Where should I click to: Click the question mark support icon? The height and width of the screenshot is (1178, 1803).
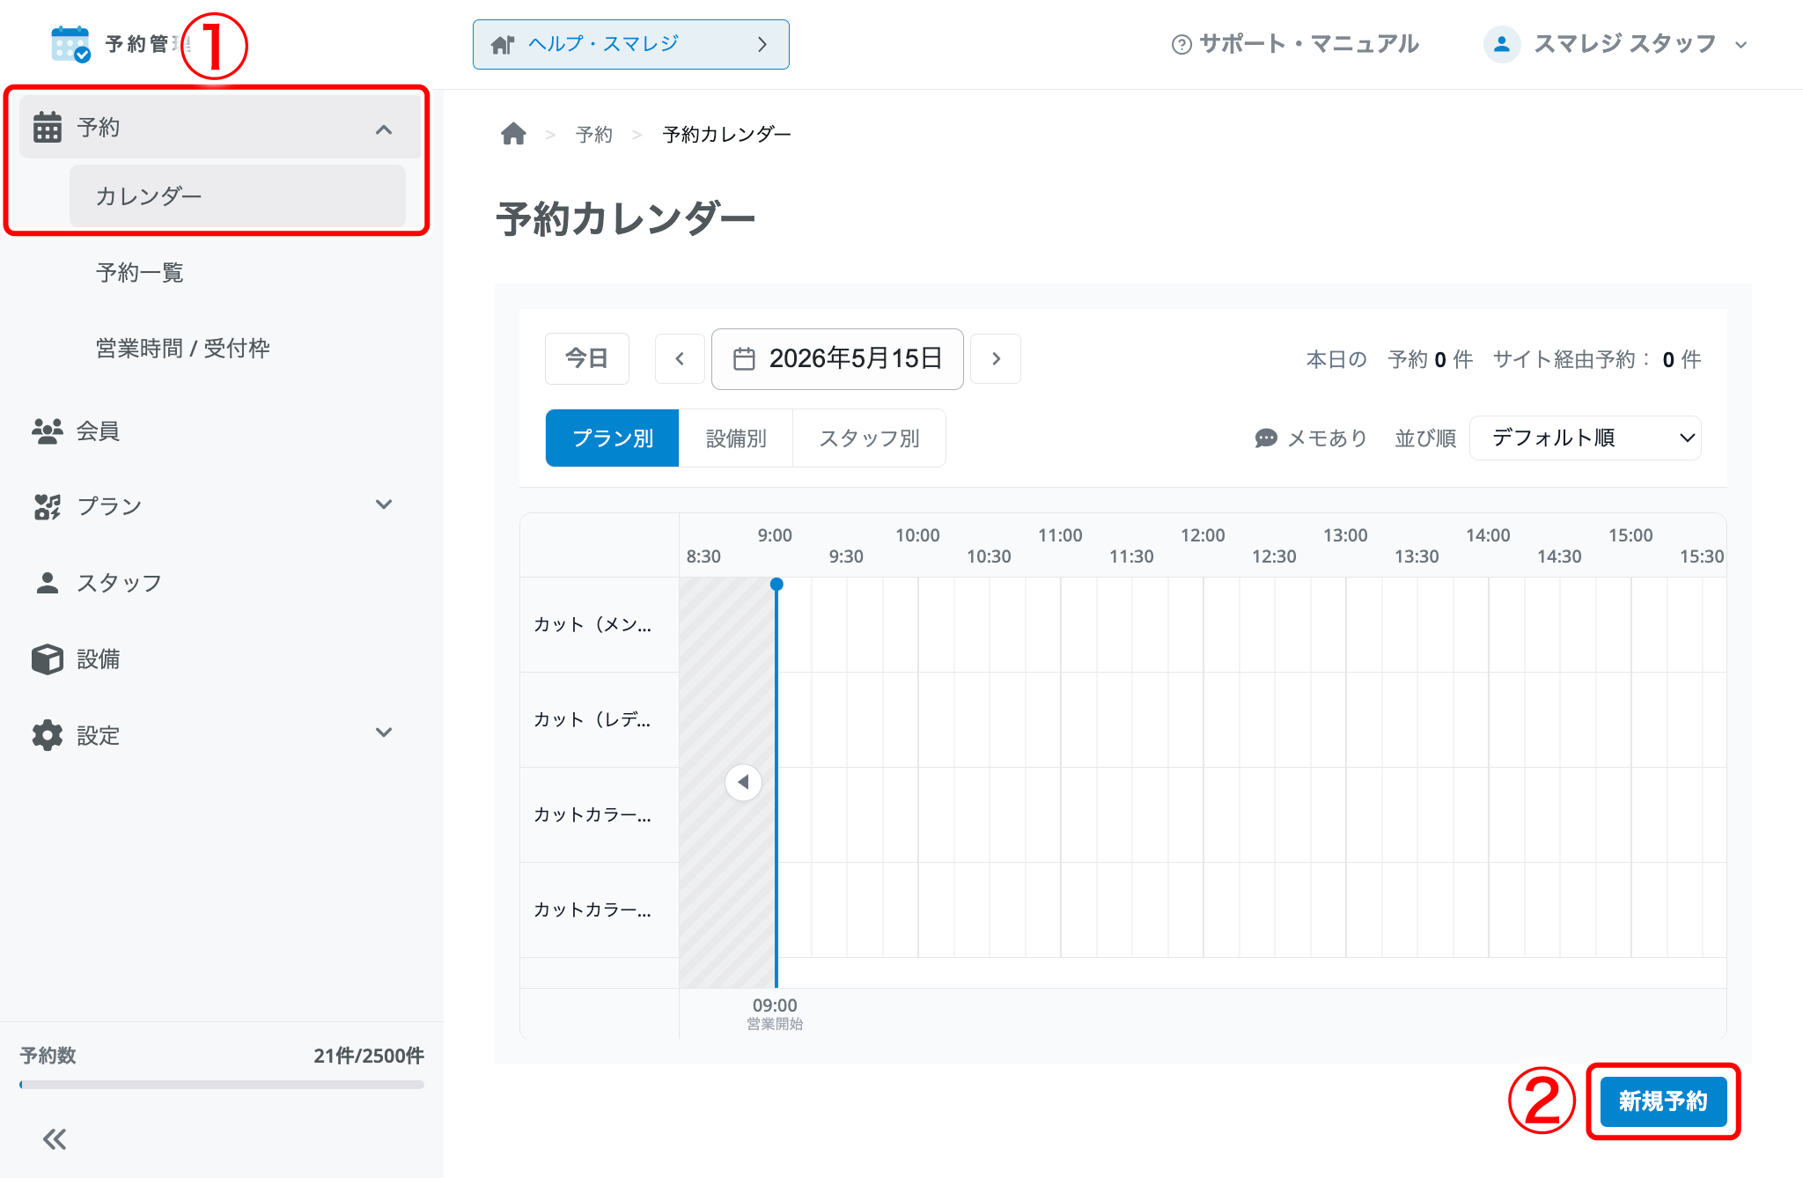tap(1181, 44)
